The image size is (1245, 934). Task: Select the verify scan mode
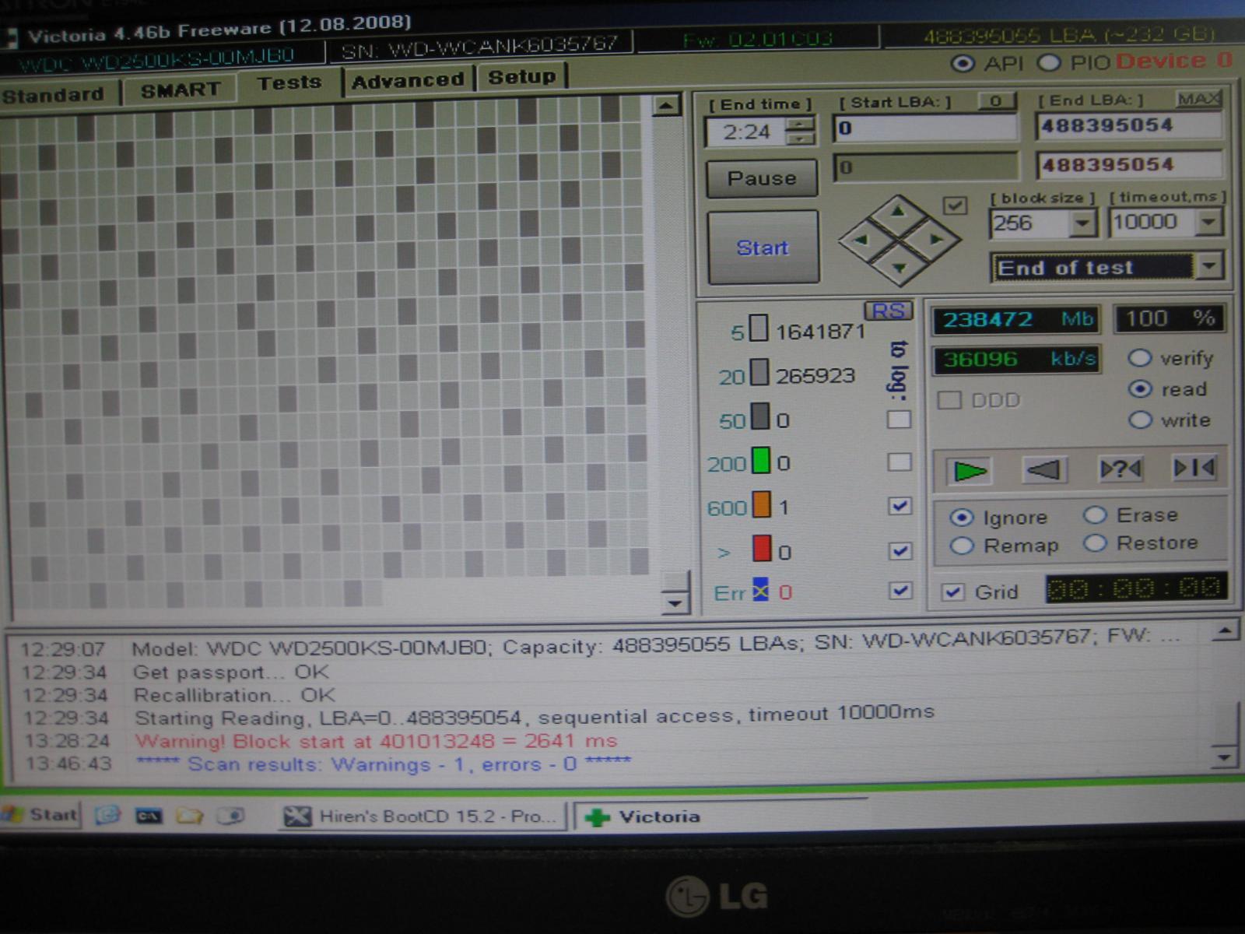1140,358
